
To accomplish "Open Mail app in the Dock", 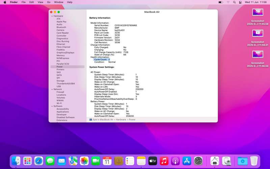I will (x=61, y=161).
